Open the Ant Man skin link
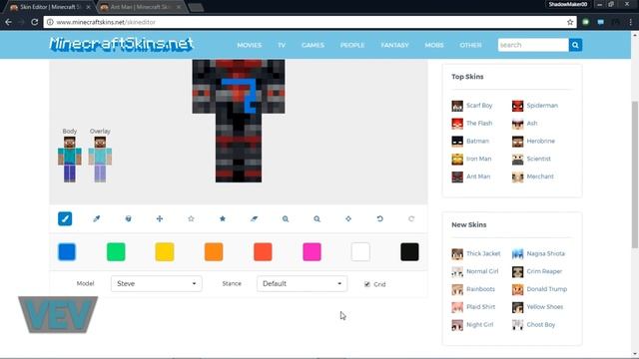This screenshot has width=639, height=359. (x=478, y=177)
